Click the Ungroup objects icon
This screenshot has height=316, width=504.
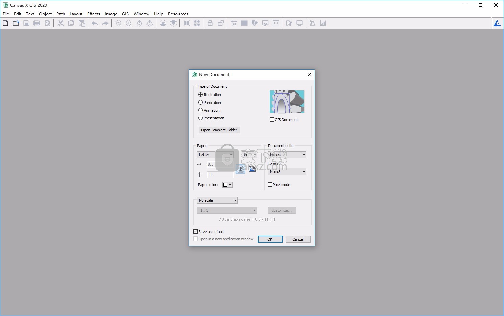point(197,23)
